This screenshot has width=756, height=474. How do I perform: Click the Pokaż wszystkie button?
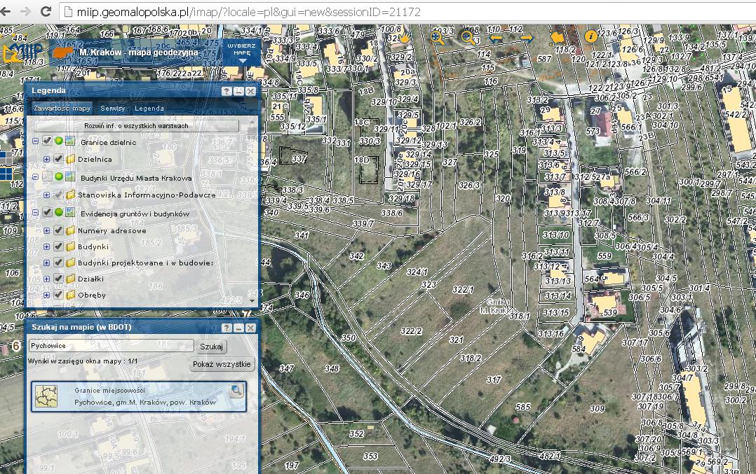pyautogui.click(x=221, y=364)
